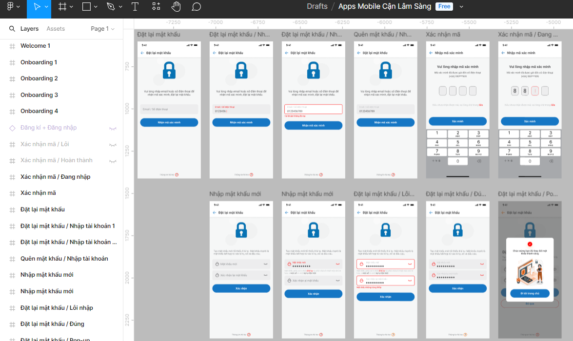
Task: Toggle visibility of 'Xác nhận mã / Hoàn thành'
Action: [113, 161]
